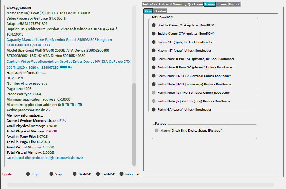Click the Maximum application address line
Viewport: 286px width, 189px height.
pyautogui.click(x=45, y=105)
